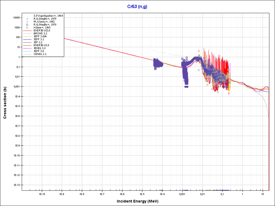Pick the magenta line sample for JENDL 3.3

27,48
